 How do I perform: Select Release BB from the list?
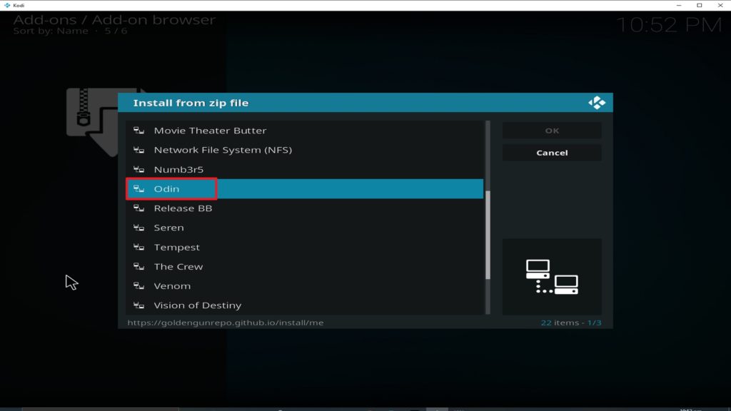[x=304, y=208]
